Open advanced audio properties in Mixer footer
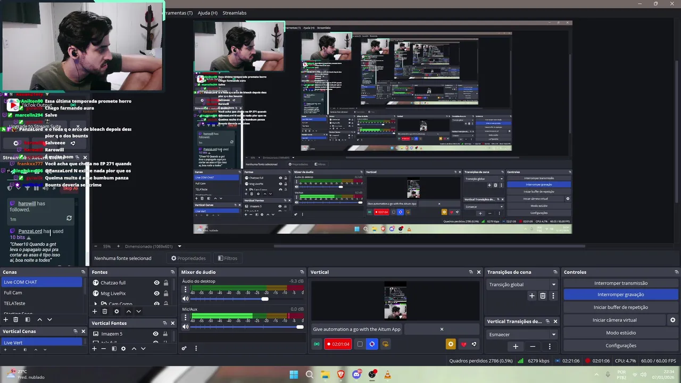681x383 pixels. (184, 348)
